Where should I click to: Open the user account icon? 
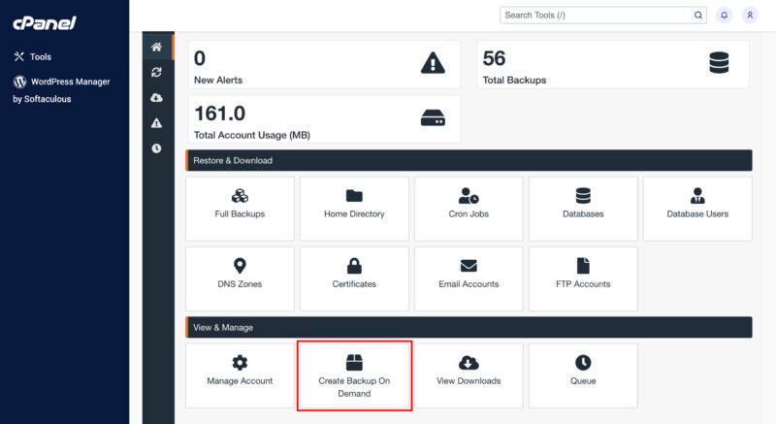pyautogui.click(x=750, y=16)
